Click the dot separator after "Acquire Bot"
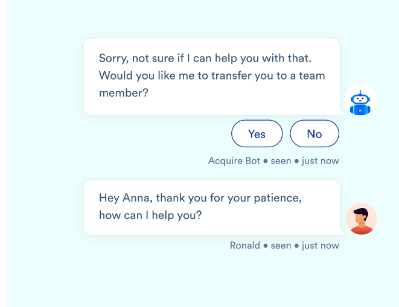399x307 pixels. click(266, 161)
